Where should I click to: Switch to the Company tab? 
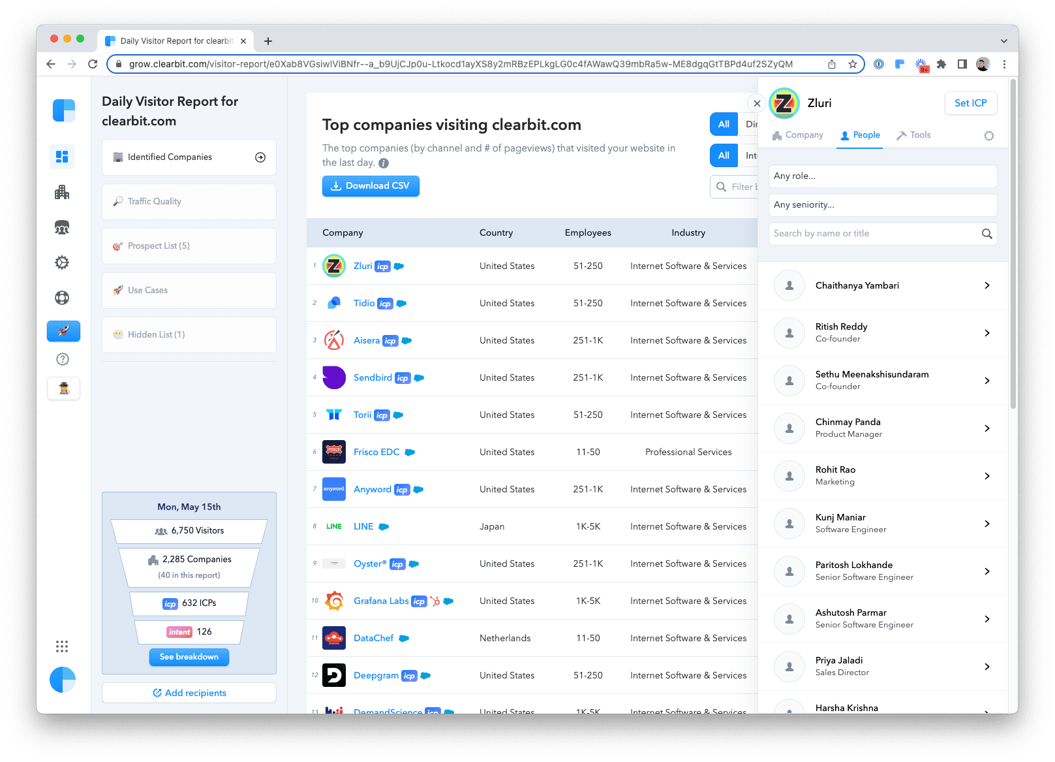[798, 135]
